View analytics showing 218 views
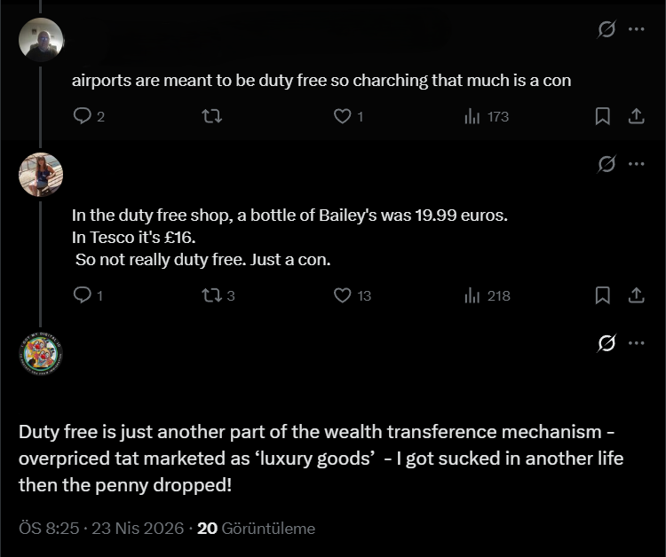The width and height of the screenshot is (666, 557). pos(487,295)
